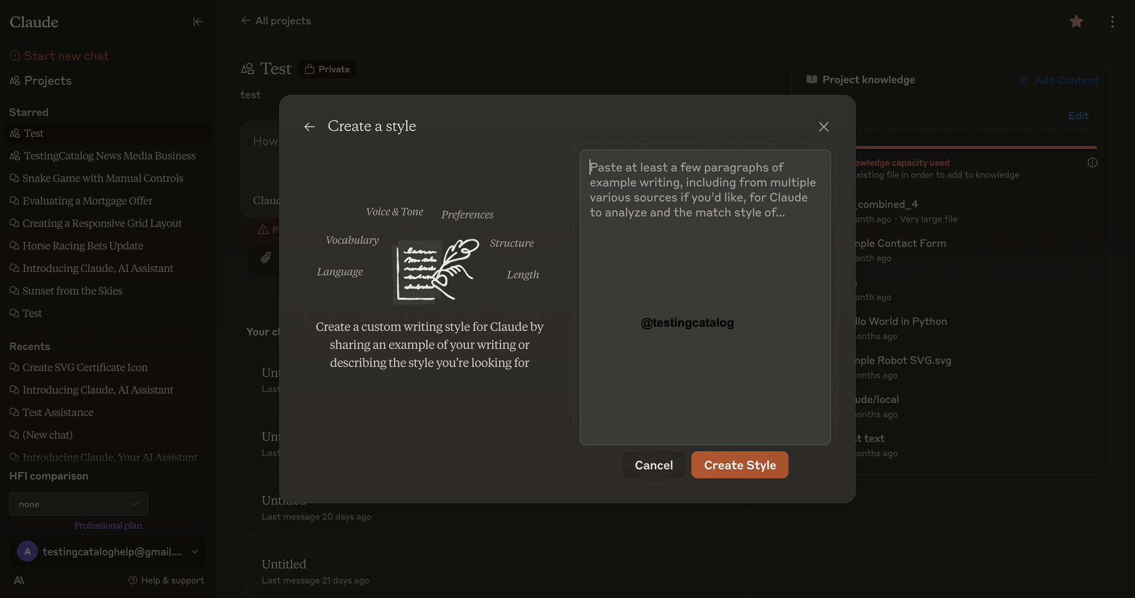Expand the testingcataloghelp account menu
1135x598 pixels.
(x=108, y=551)
